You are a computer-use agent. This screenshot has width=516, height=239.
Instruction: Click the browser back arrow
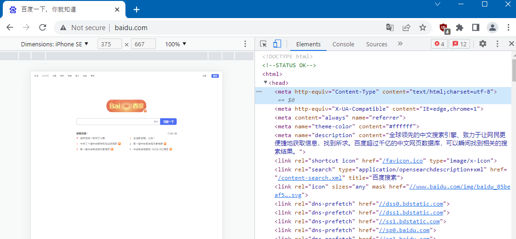[10, 28]
